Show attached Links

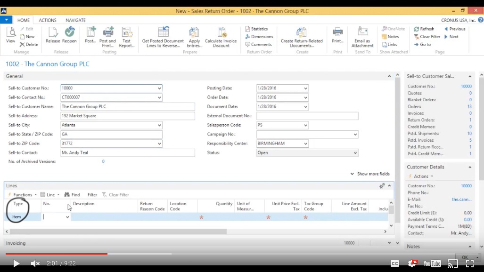(x=390, y=44)
